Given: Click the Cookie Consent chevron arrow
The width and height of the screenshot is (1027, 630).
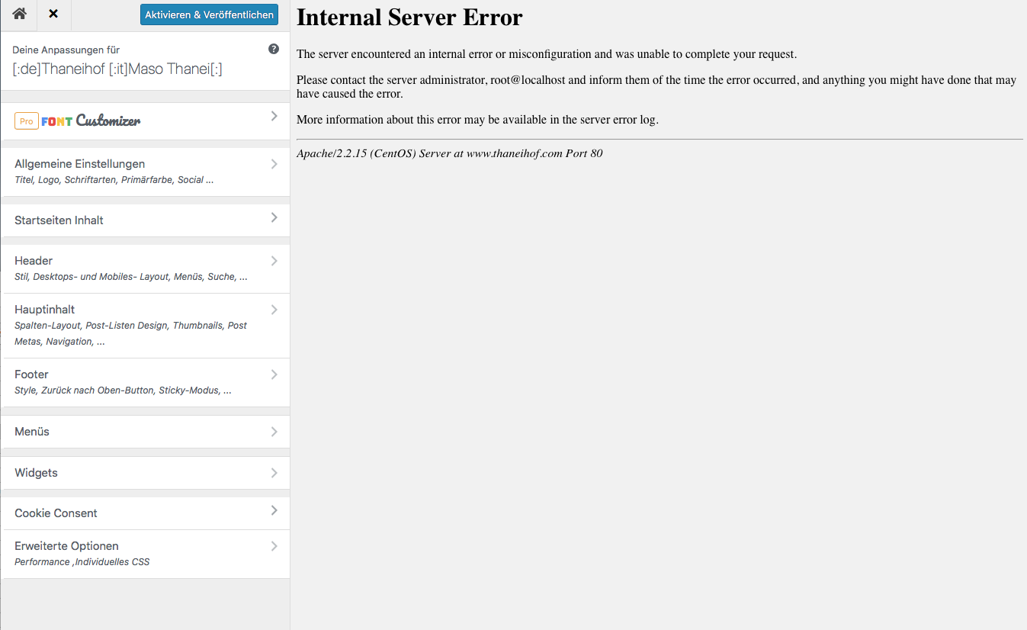Looking at the screenshot, I should (x=274, y=510).
